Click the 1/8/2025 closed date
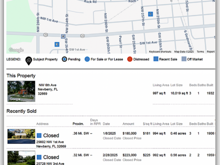 coord(109,133)
